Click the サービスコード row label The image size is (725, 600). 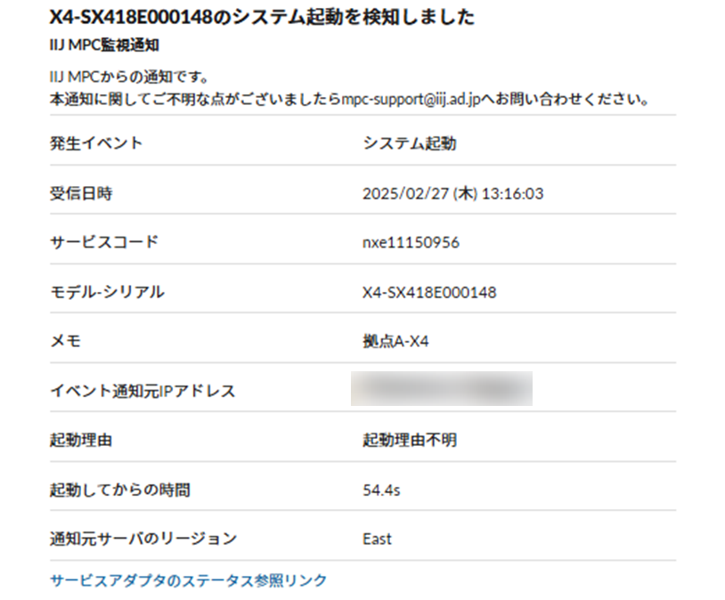[x=104, y=242]
